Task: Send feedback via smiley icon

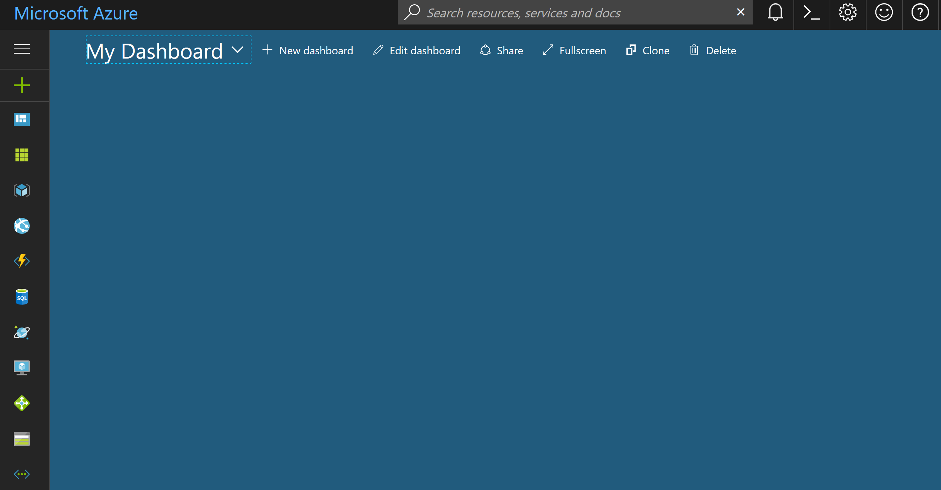Action: [884, 13]
